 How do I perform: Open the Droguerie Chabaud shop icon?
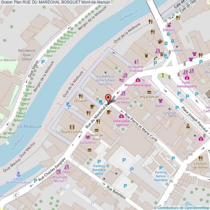(136, 61)
